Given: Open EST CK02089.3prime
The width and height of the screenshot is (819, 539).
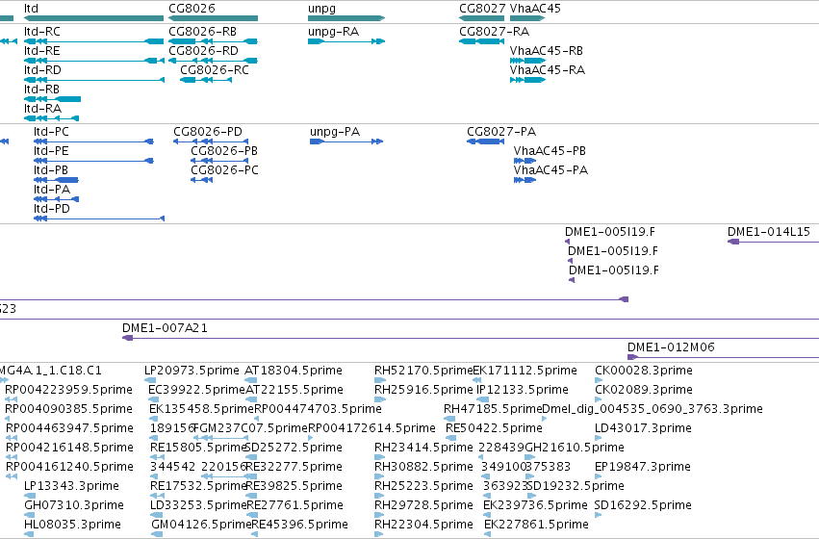Looking at the screenshot, I should 644,390.
